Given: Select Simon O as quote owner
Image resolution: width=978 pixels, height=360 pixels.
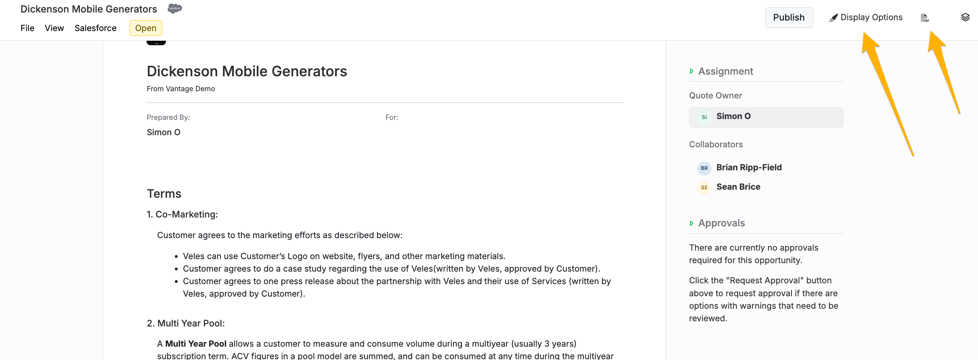Looking at the screenshot, I should pos(766,117).
